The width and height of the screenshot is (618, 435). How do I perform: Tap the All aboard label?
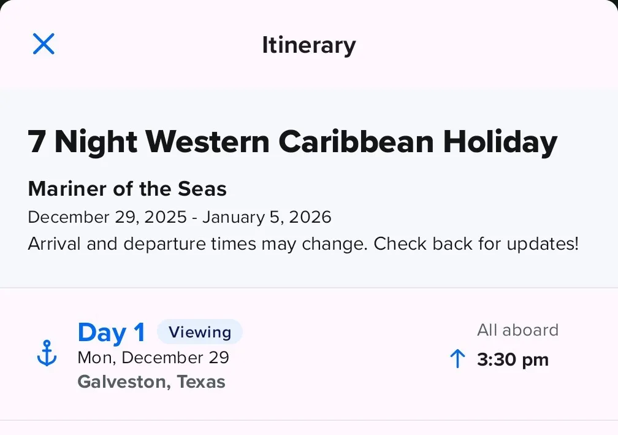point(517,330)
